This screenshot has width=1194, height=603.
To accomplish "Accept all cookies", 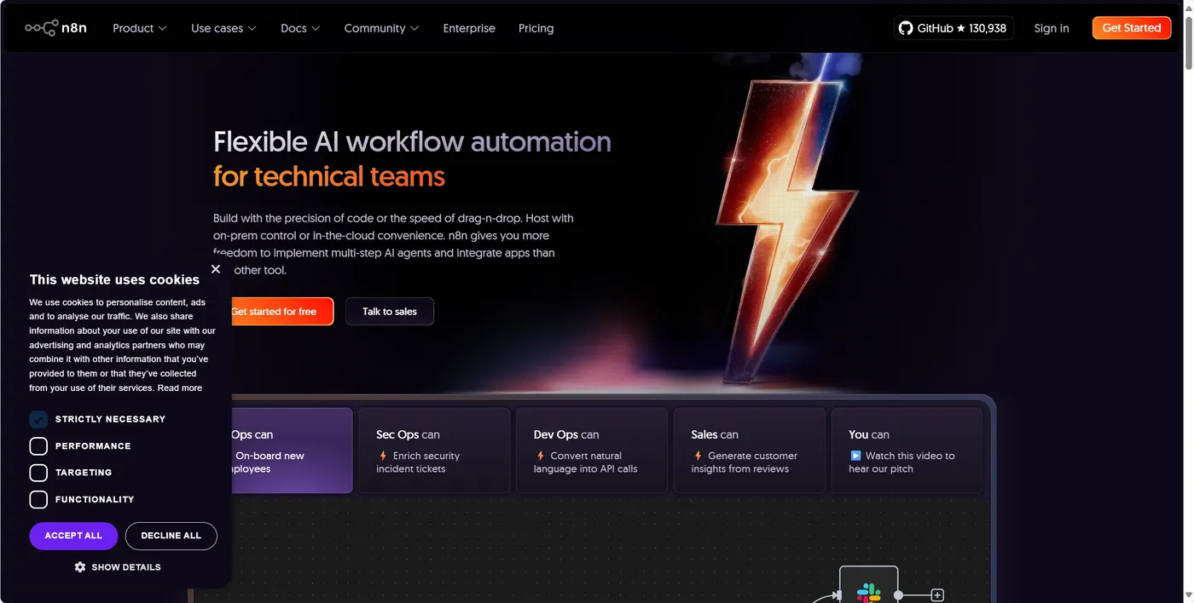I will 73,536.
